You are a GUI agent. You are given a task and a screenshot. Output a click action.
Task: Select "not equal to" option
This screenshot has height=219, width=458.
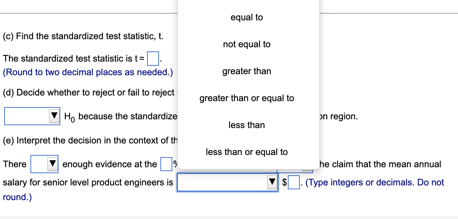246,44
